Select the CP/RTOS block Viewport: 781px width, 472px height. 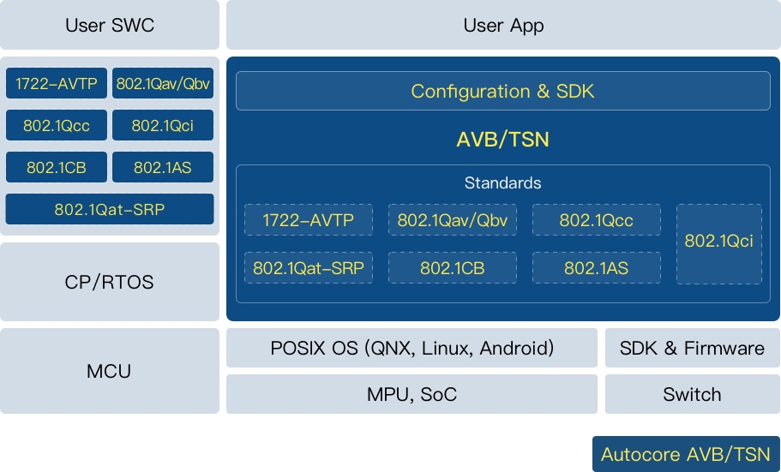pyautogui.click(x=110, y=282)
